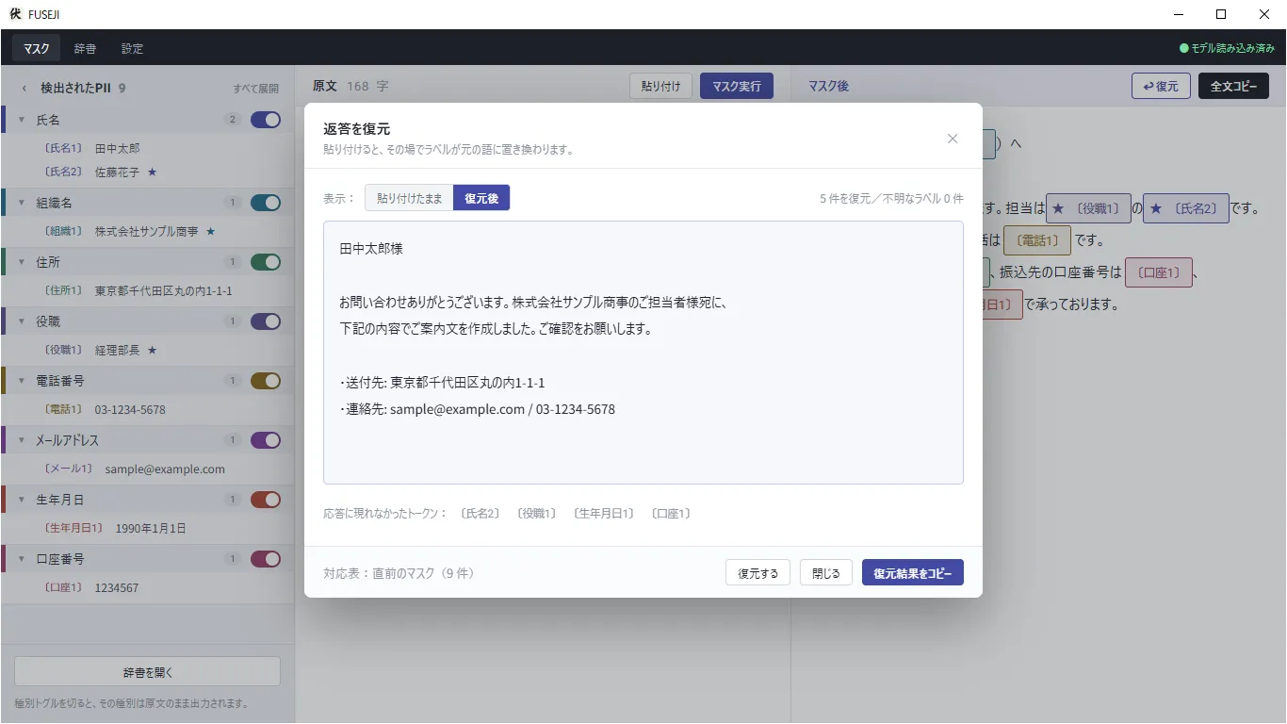Click すべて展開 to expand all
1287x724 pixels.
point(256,89)
